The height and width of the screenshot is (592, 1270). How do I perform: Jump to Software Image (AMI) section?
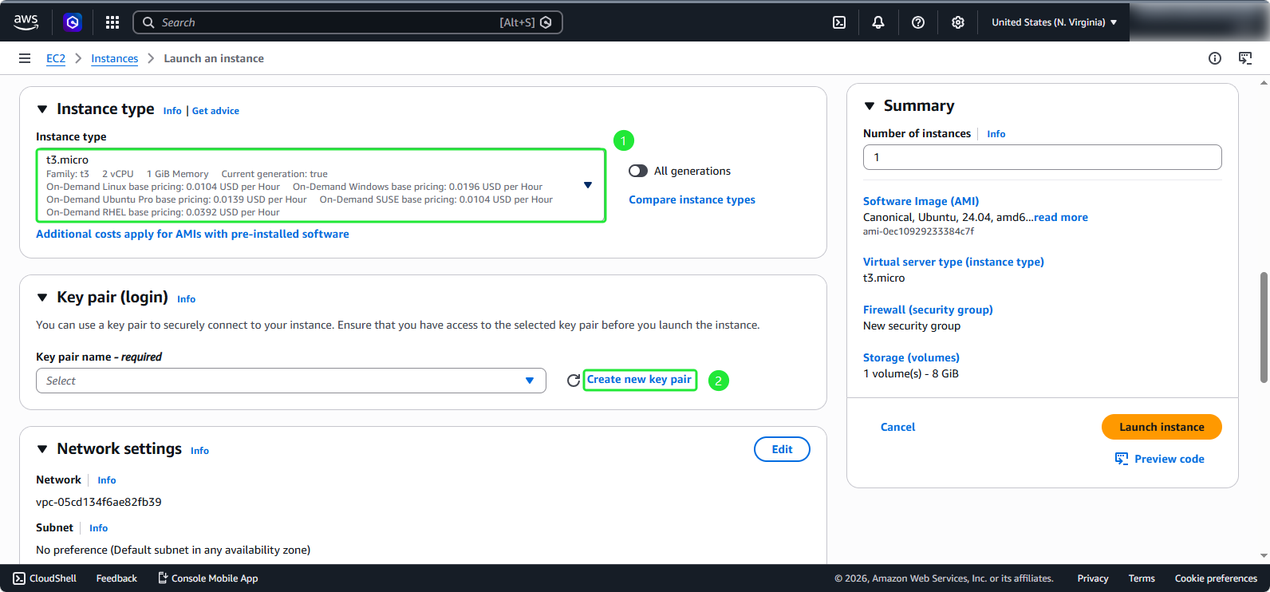pos(921,201)
